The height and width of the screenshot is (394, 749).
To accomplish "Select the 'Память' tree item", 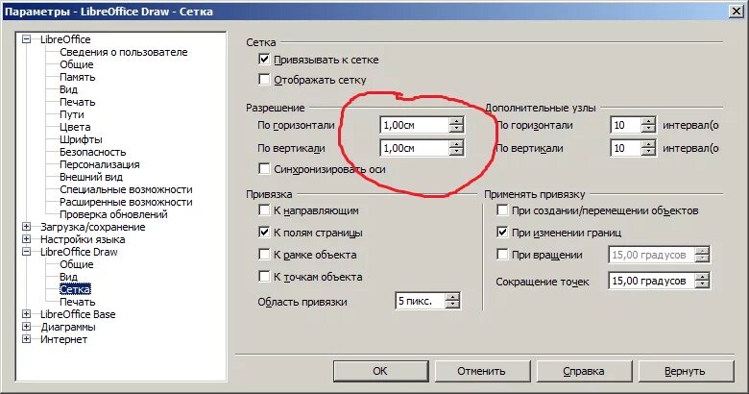I will click(78, 77).
